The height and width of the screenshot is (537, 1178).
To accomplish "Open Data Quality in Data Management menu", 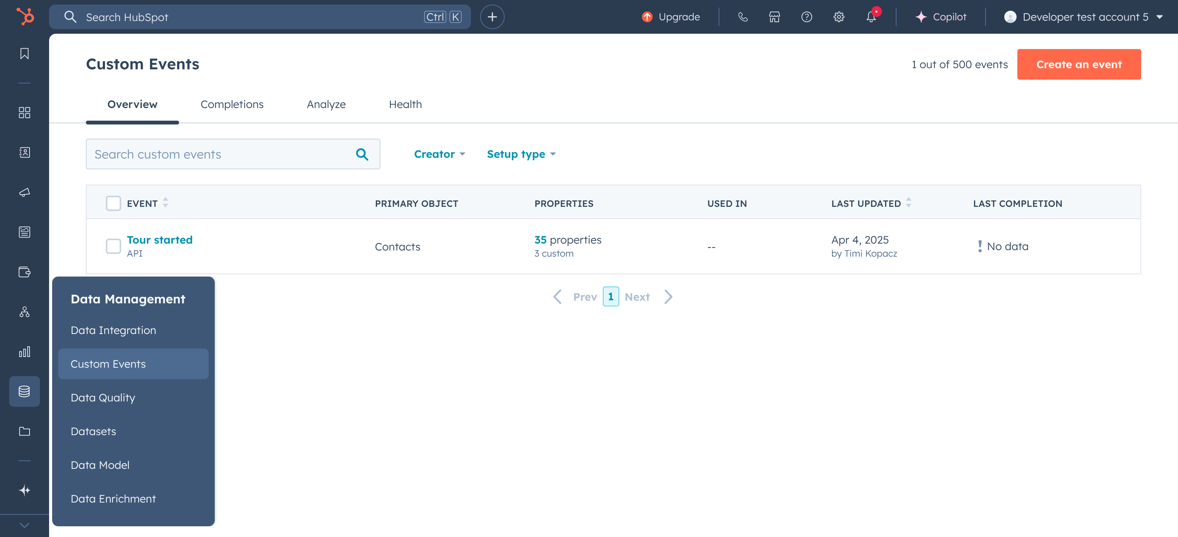I will [103, 397].
